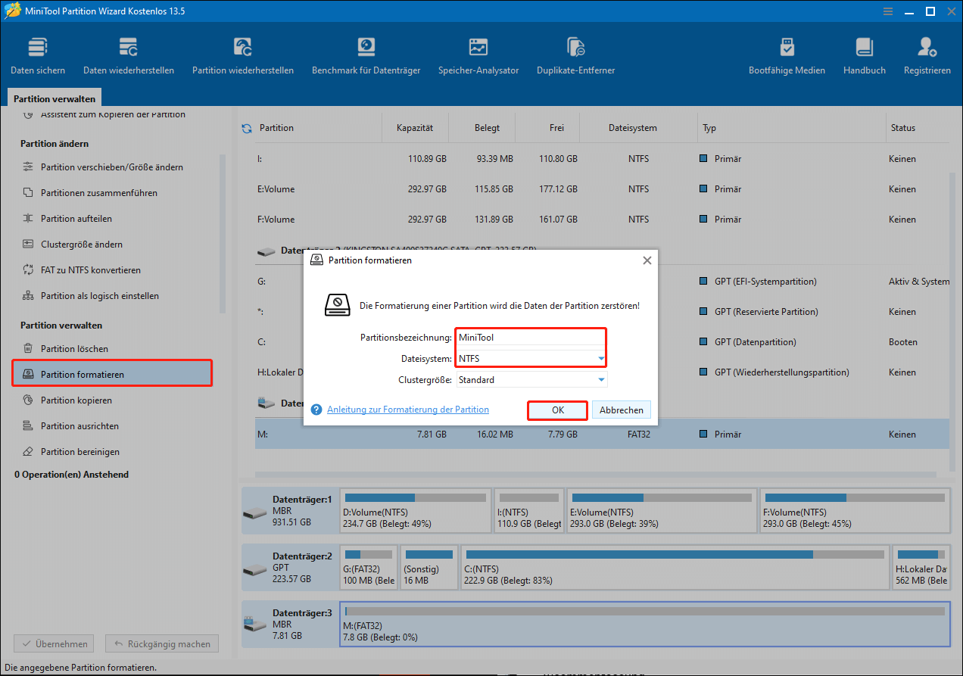Open Bootfähige Medien creator
Viewport: 963px width, 676px height.
(x=787, y=53)
